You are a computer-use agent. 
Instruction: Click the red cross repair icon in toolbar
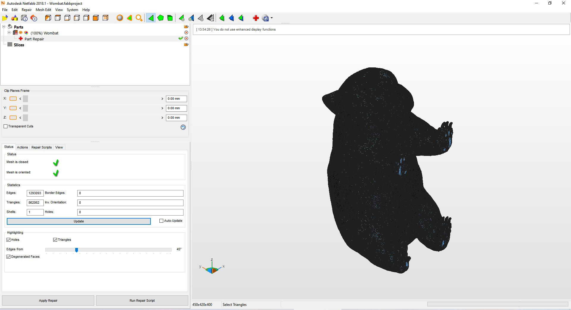(255, 18)
